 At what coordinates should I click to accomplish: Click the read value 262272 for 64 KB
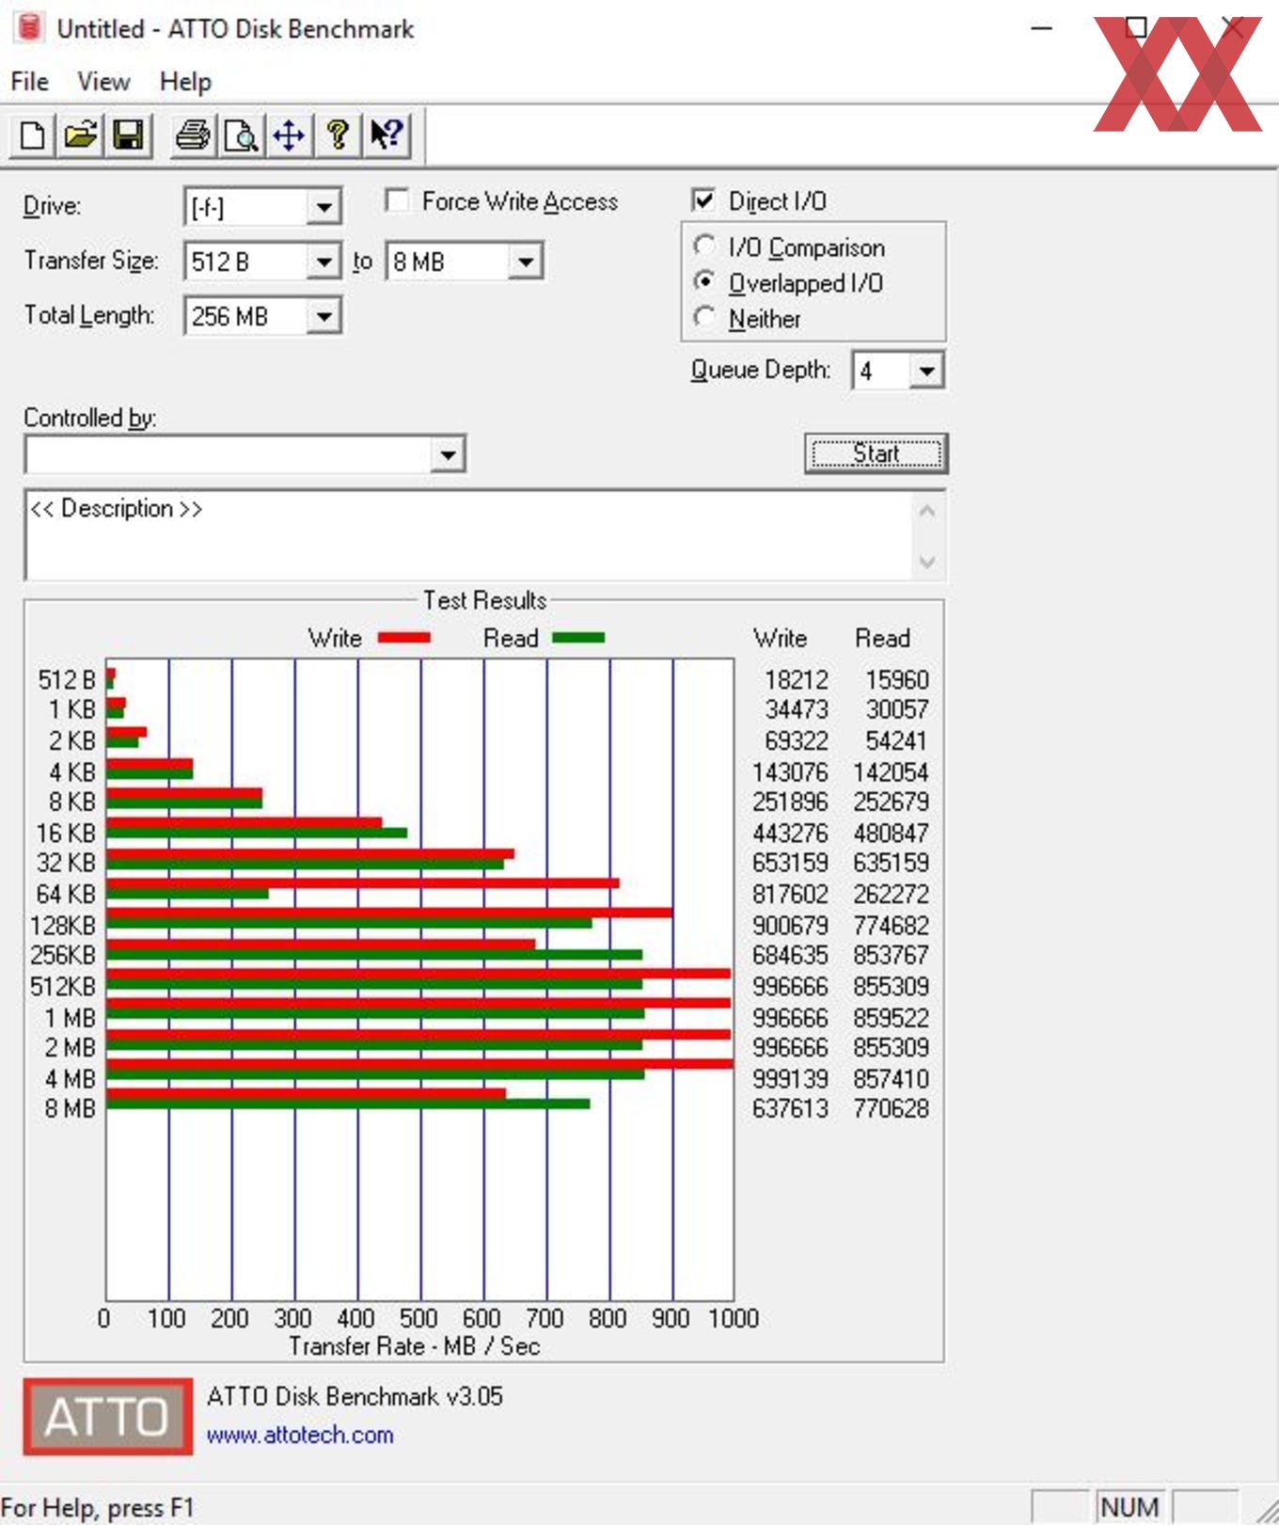point(891,894)
